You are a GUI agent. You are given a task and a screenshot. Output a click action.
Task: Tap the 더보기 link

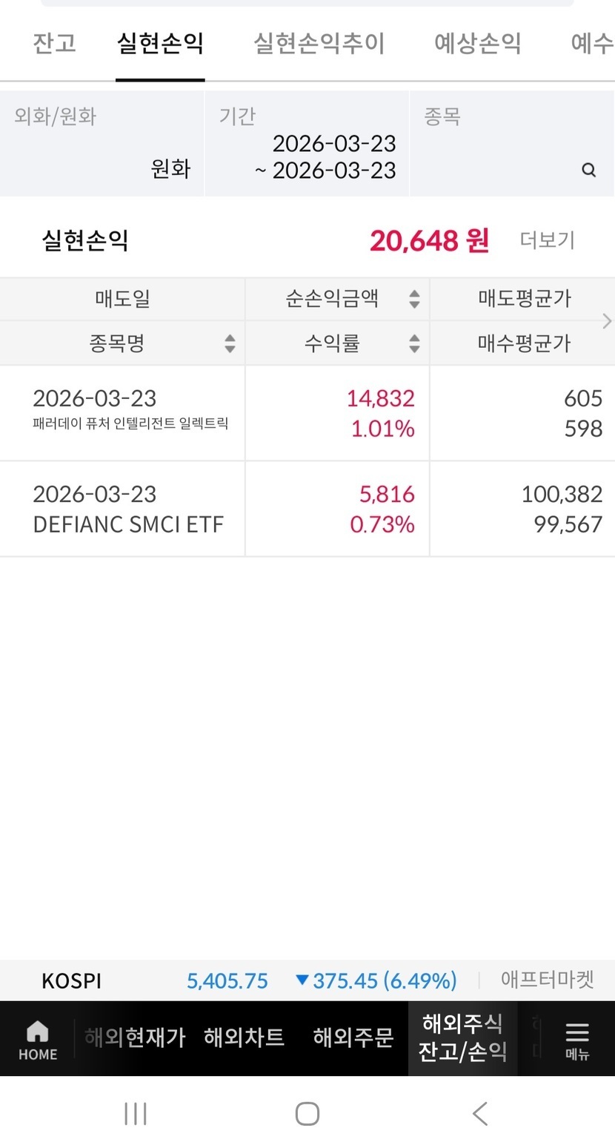(547, 240)
